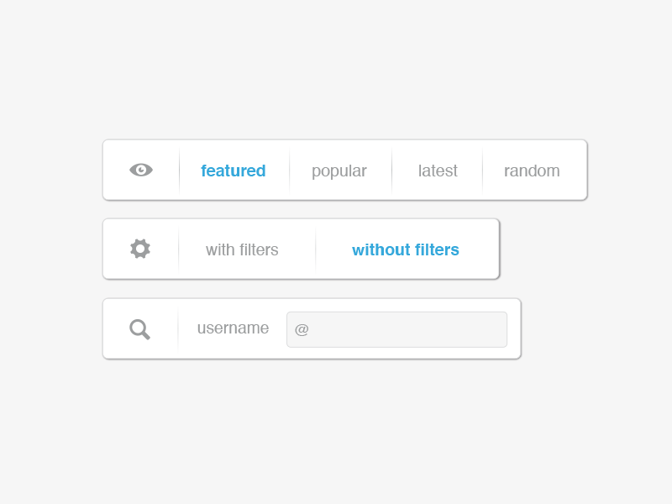The image size is (672, 504).
Task: Select the popular tab
Action: (x=339, y=171)
